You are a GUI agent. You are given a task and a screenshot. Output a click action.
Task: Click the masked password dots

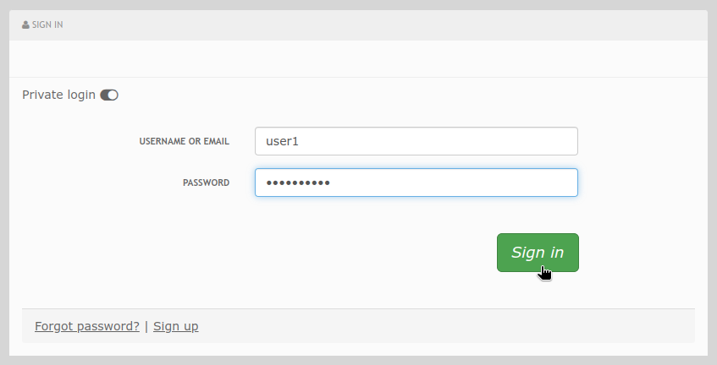[298, 183]
